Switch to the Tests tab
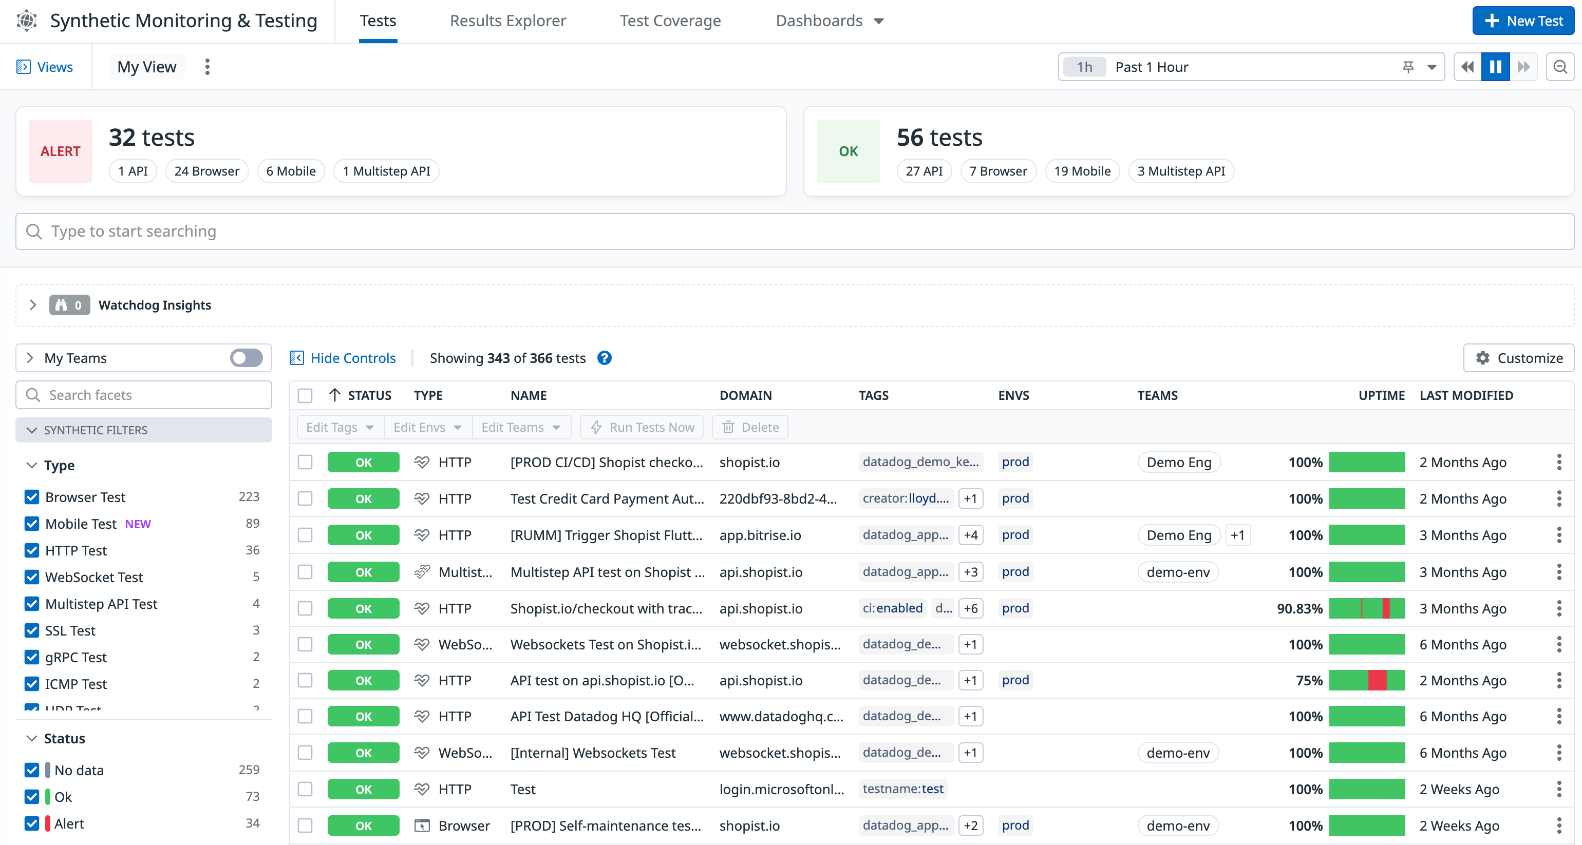The width and height of the screenshot is (1582, 845). (378, 21)
